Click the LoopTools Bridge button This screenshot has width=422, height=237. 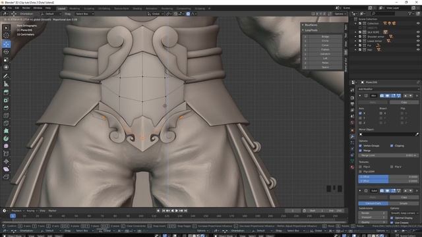325,37
